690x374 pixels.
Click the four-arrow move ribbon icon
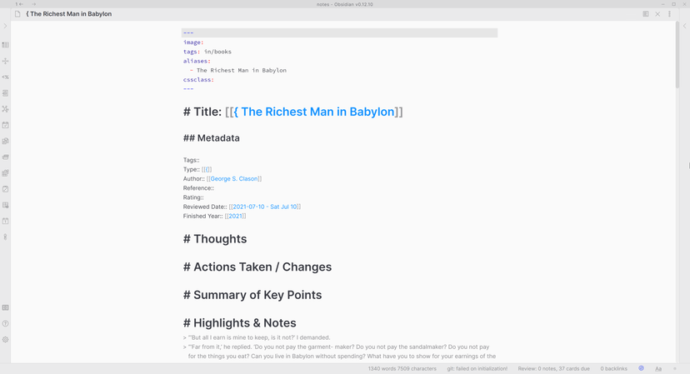click(5, 61)
